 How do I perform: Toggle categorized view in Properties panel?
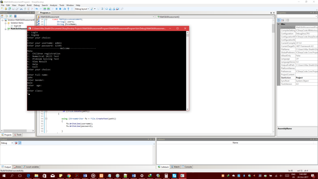click(279, 20)
